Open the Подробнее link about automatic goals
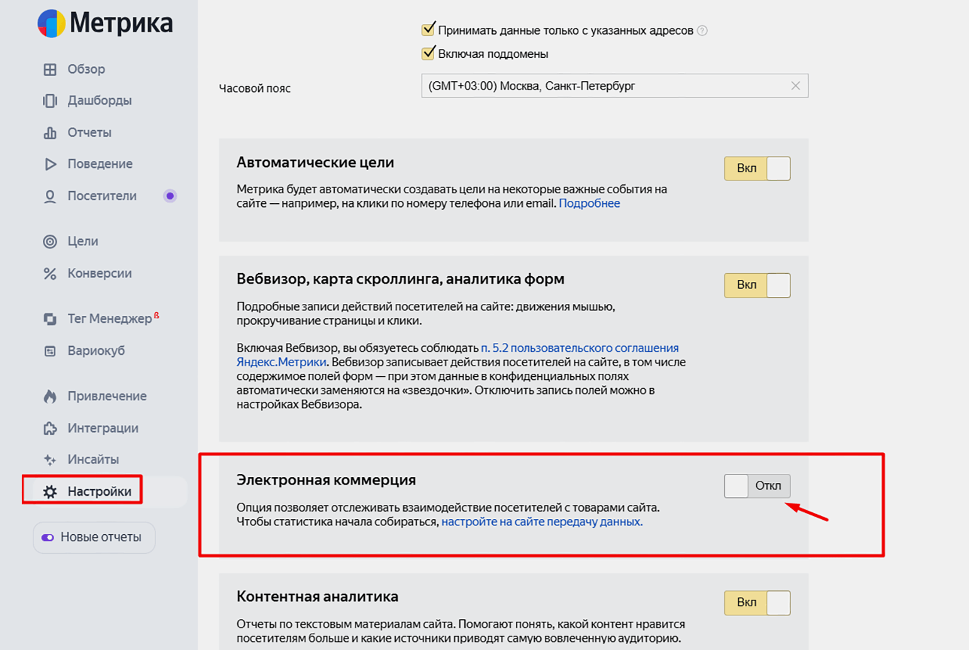Image resolution: width=969 pixels, height=650 pixels. 589,203
